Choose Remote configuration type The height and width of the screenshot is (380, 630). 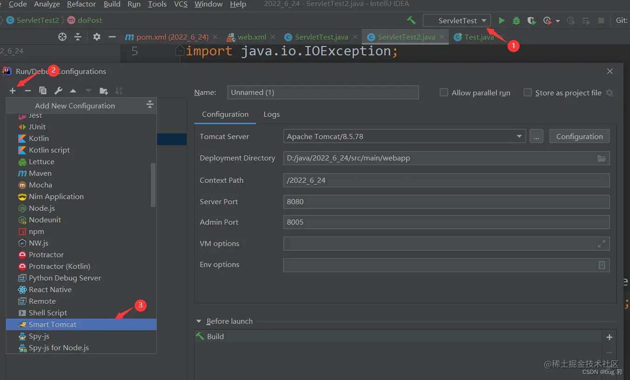81,301
